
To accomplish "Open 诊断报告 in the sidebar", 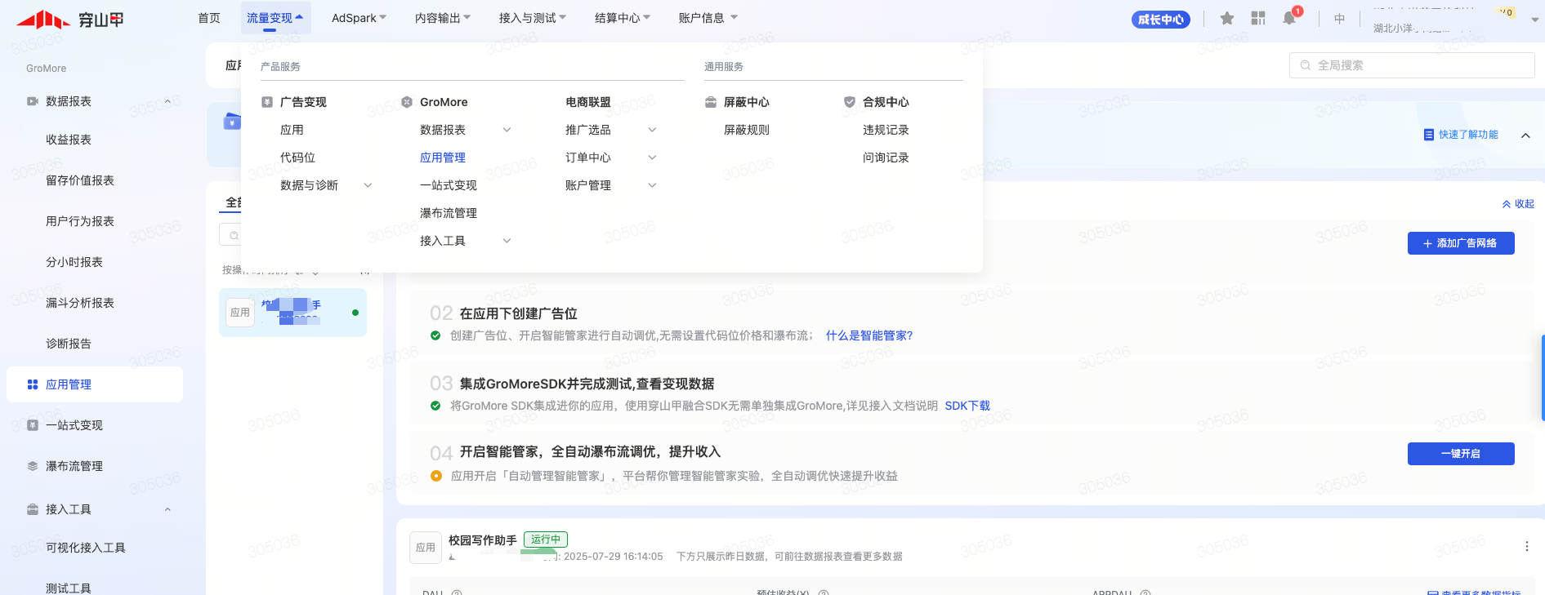I will [69, 344].
